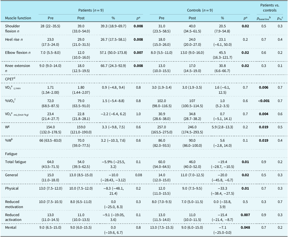Click the CPET section heading
The width and height of the screenshot is (288, 237).
[10, 79]
